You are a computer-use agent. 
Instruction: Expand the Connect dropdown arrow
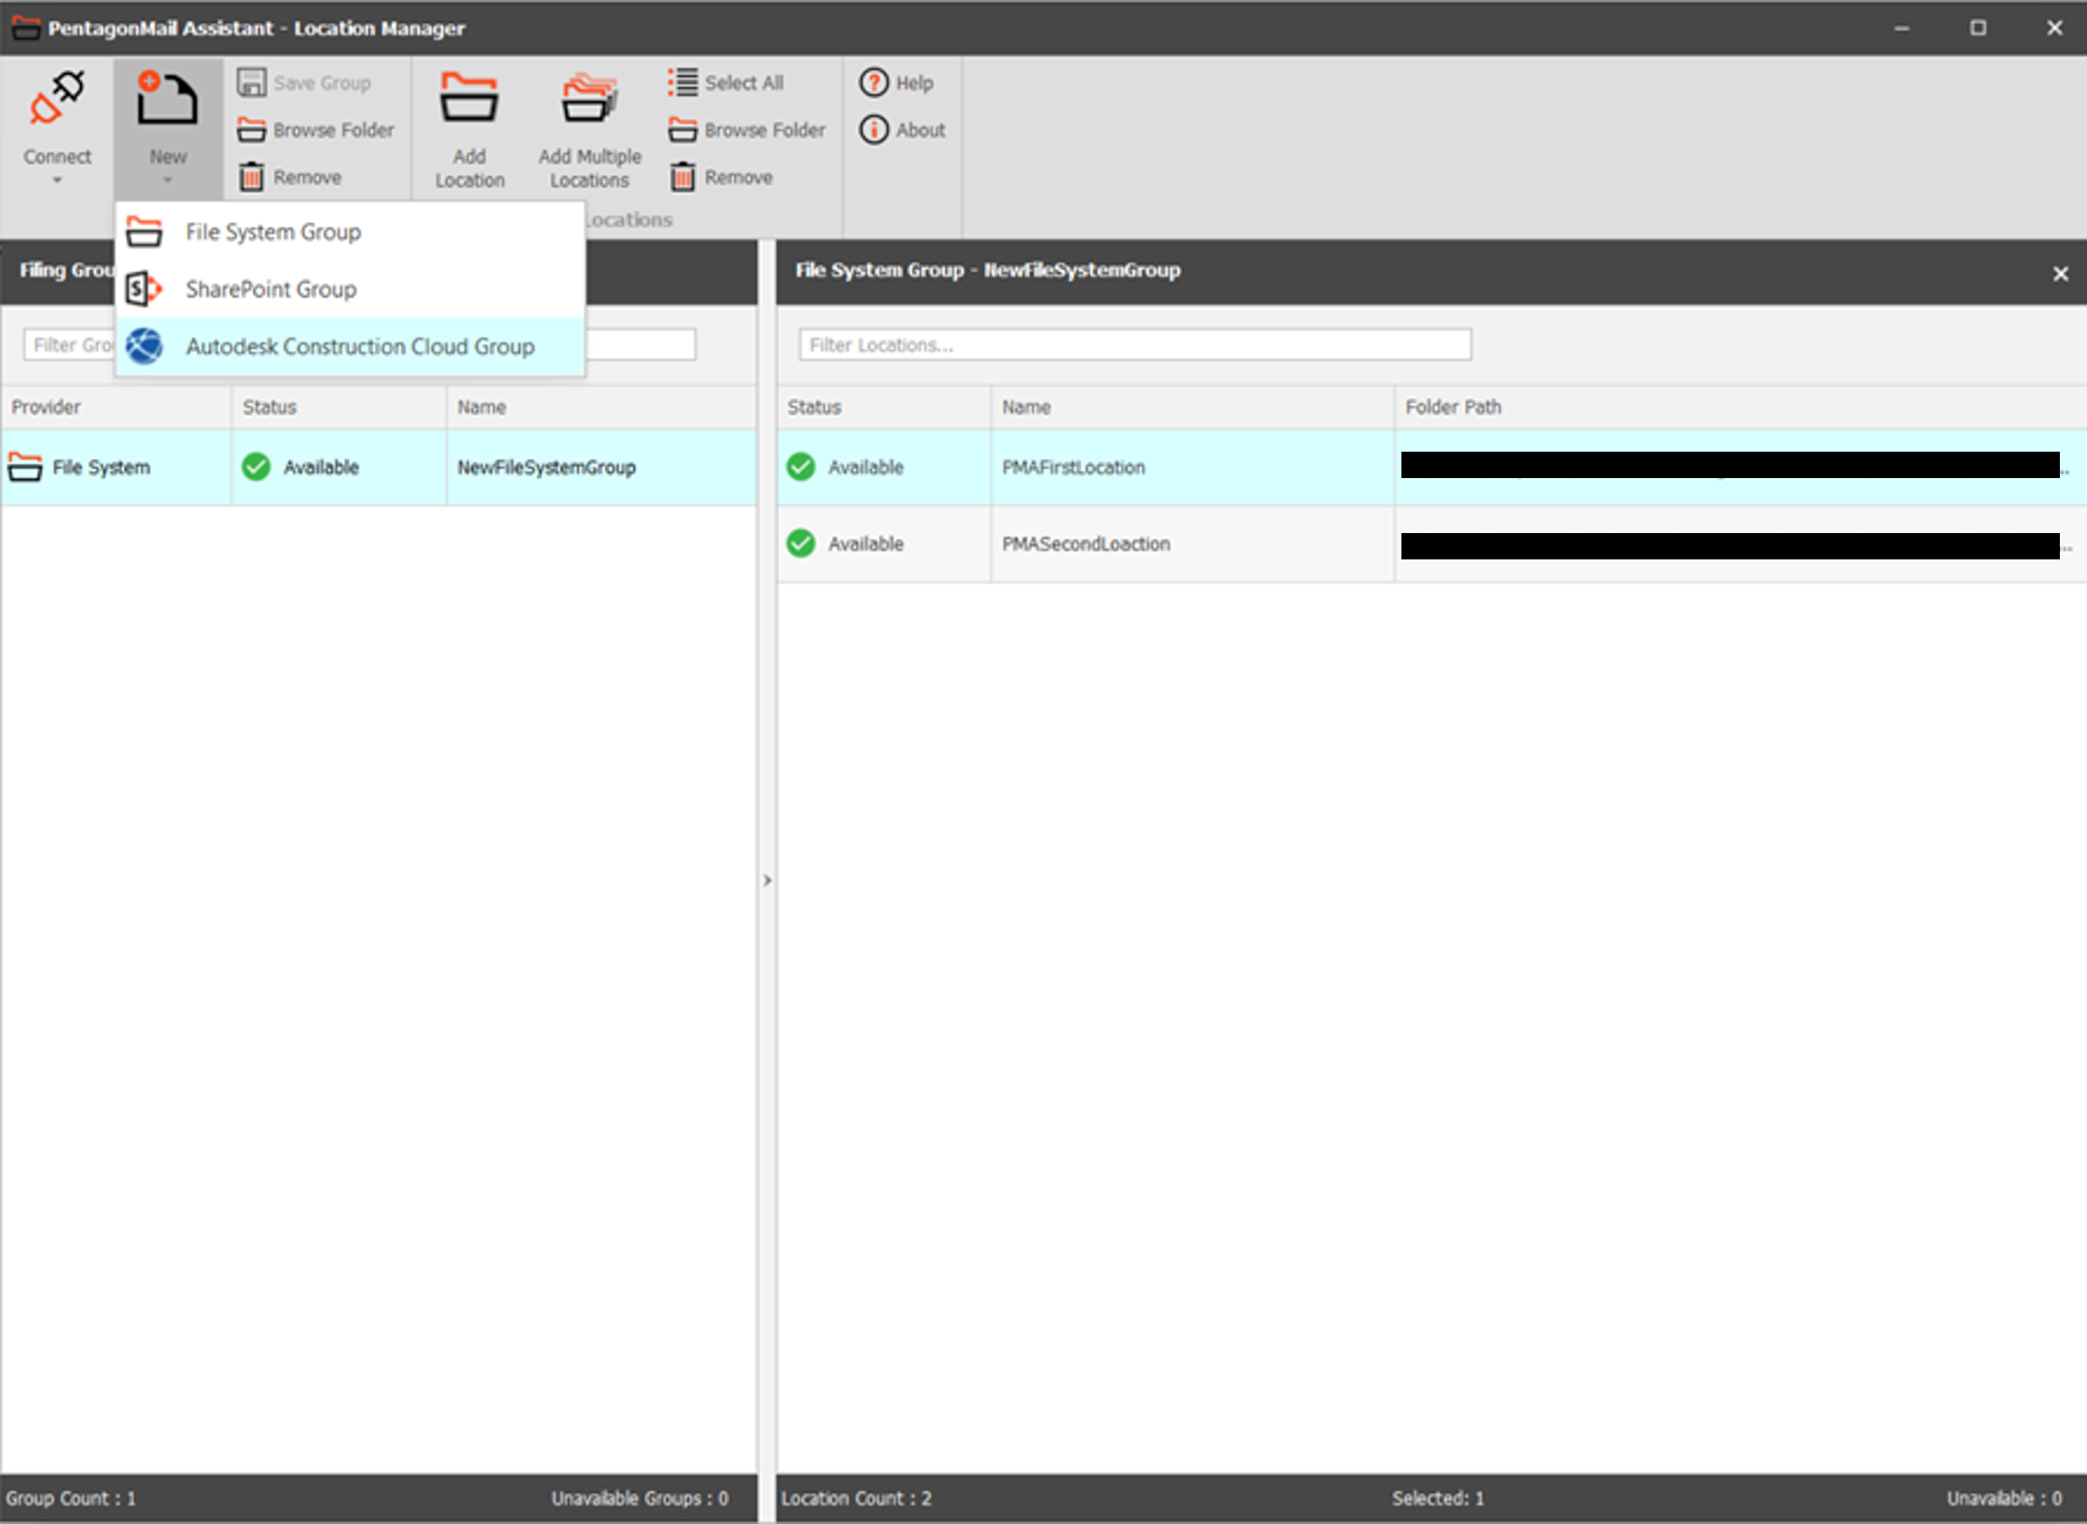[57, 181]
